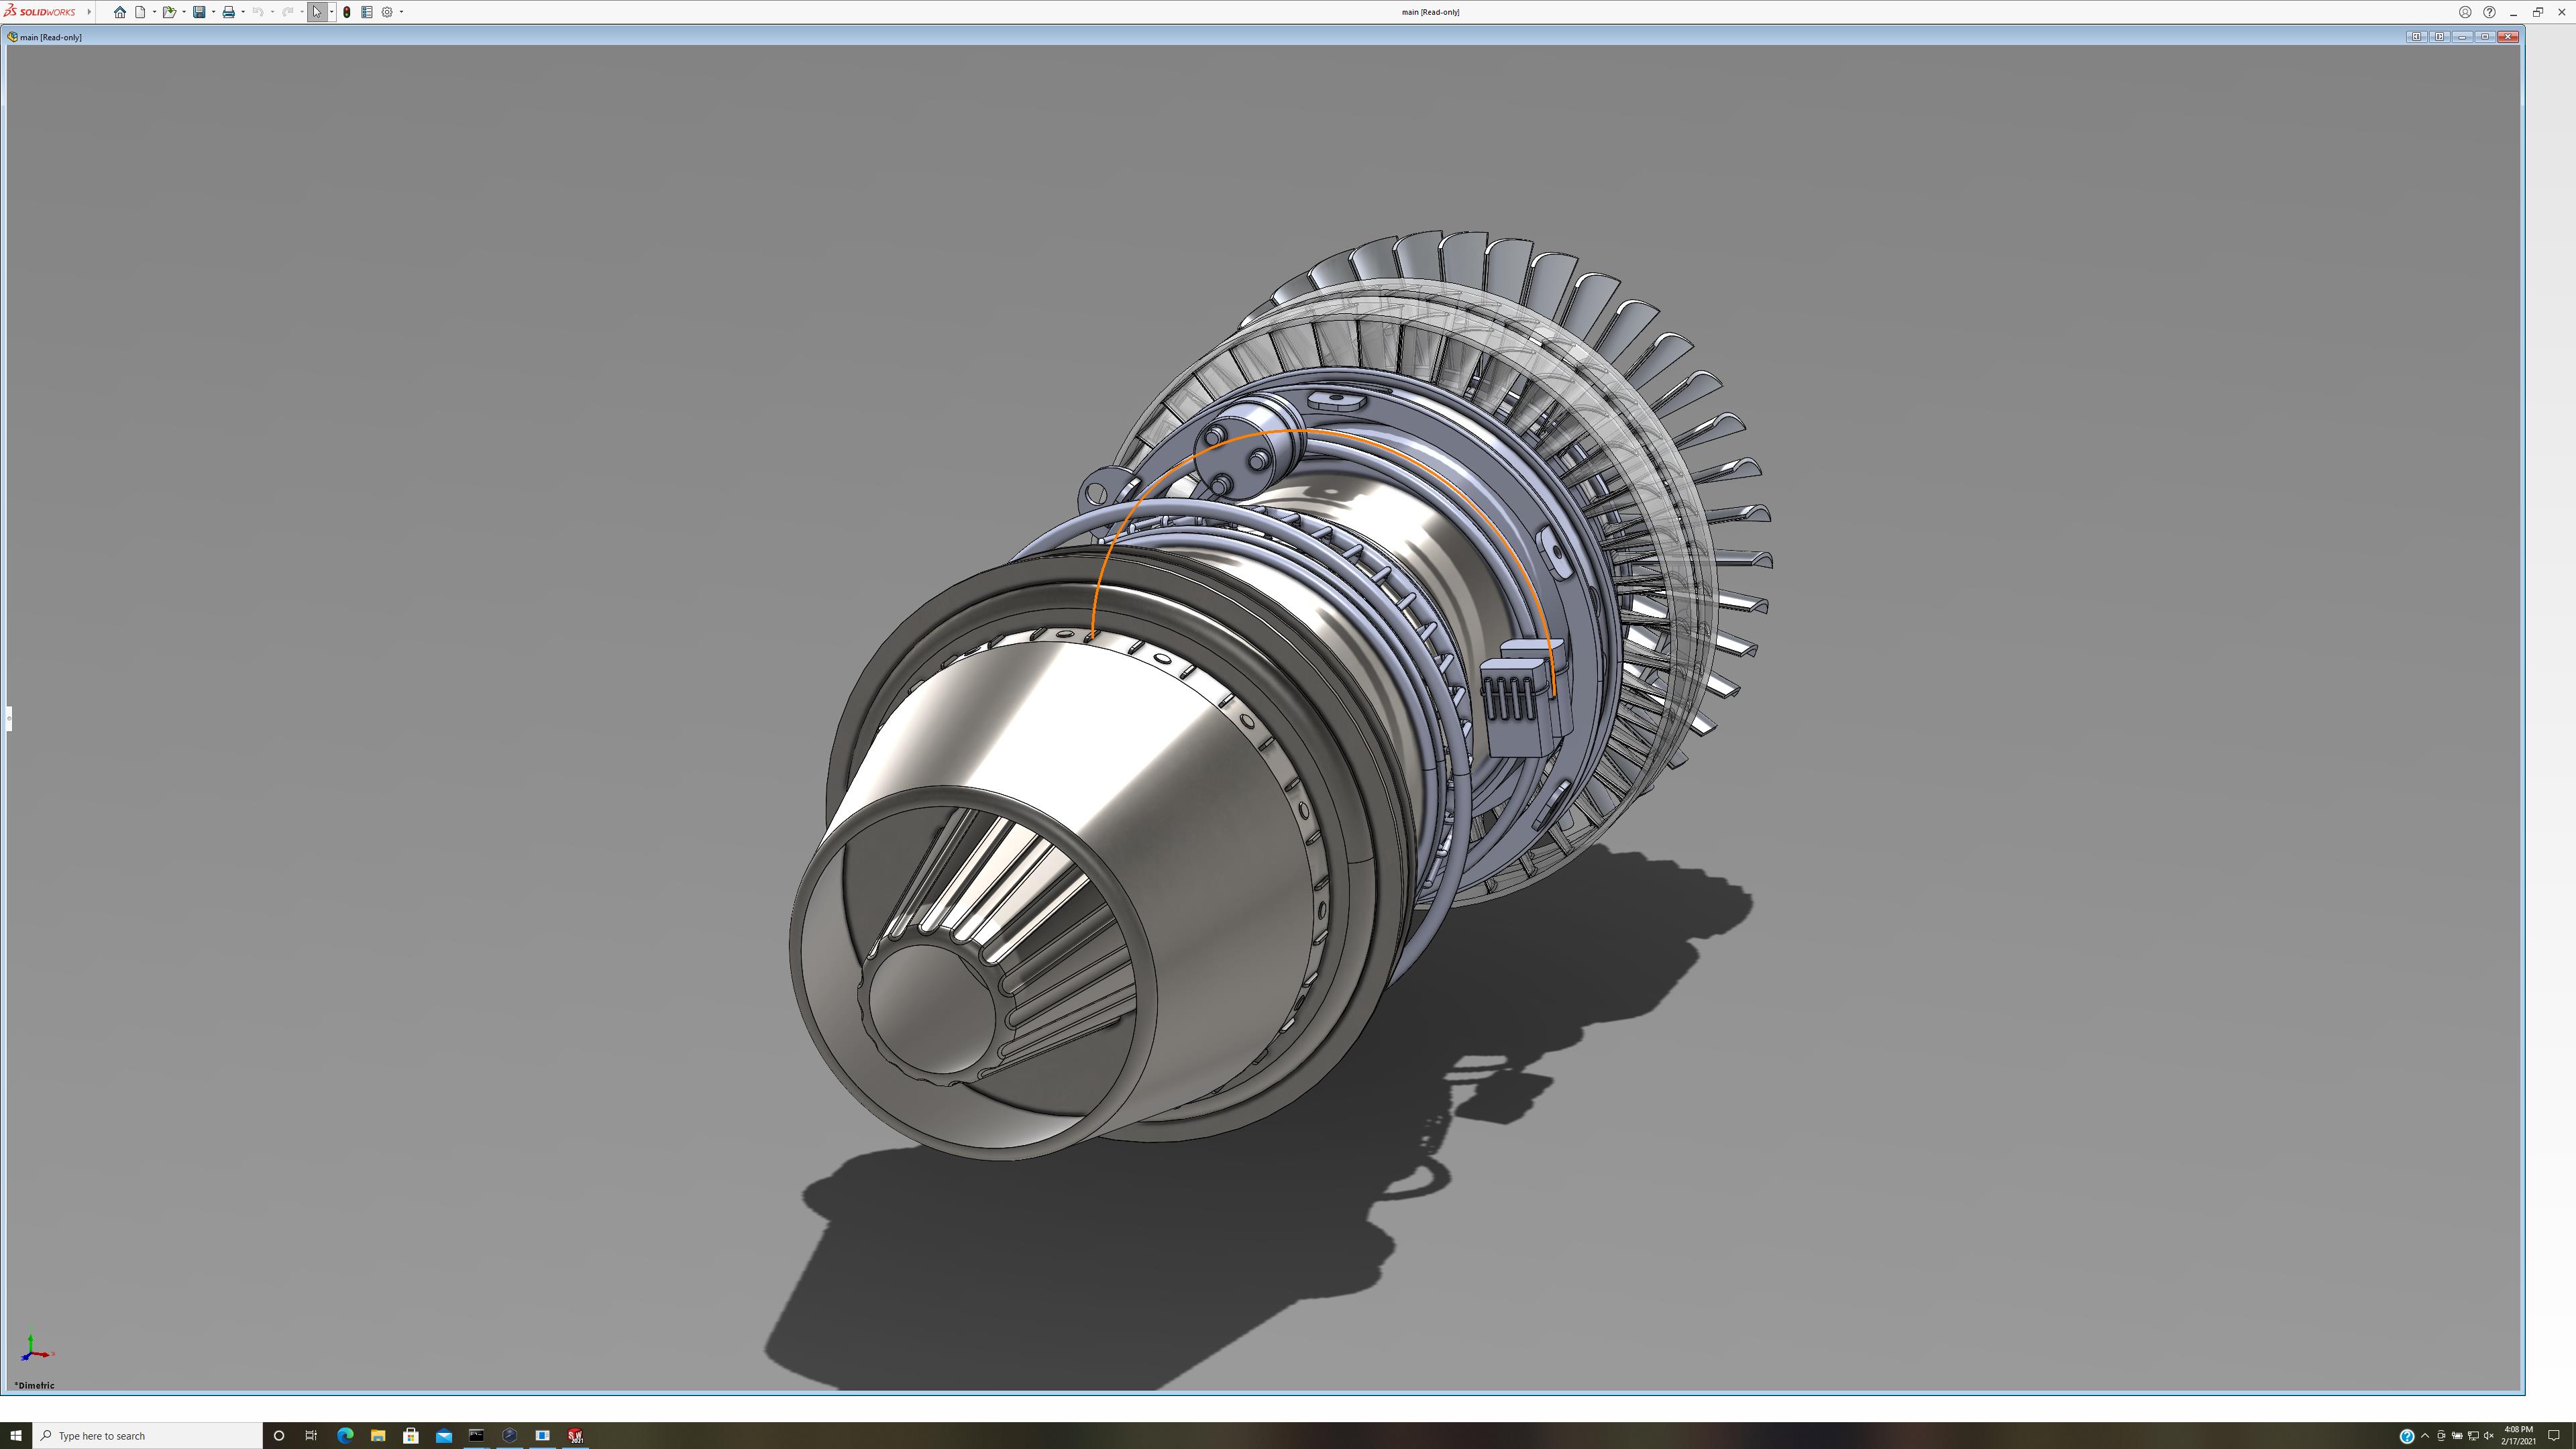The width and height of the screenshot is (2576, 1449).
Task: Click the Rebuild traffic light icon
Action: pyautogui.click(x=347, y=12)
